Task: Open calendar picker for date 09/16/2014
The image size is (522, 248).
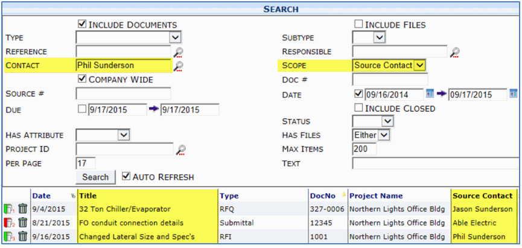Action: pos(430,94)
